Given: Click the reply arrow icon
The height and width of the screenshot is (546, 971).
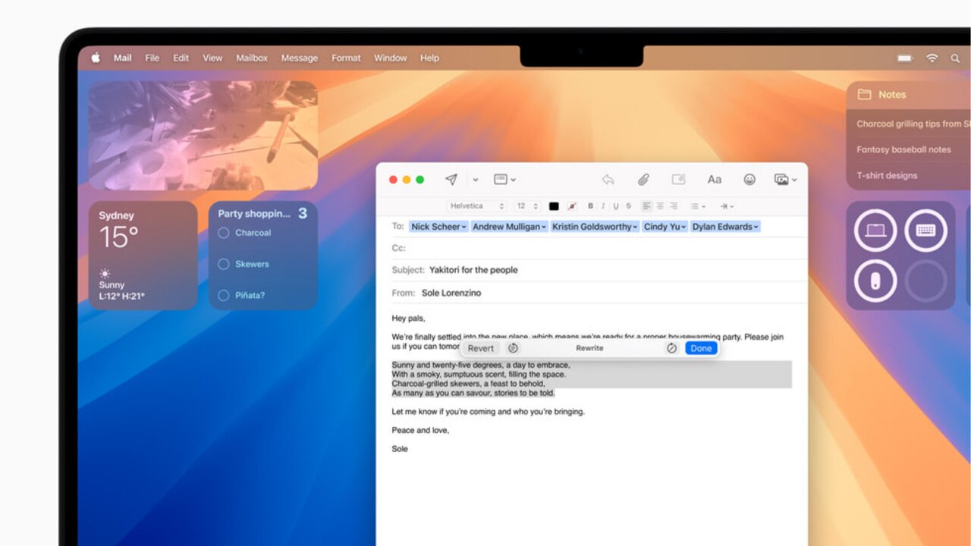Looking at the screenshot, I should click(608, 180).
